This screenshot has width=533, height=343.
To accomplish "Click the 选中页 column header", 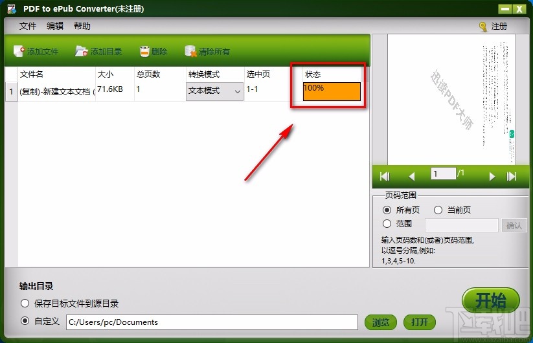I will [x=273, y=74].
